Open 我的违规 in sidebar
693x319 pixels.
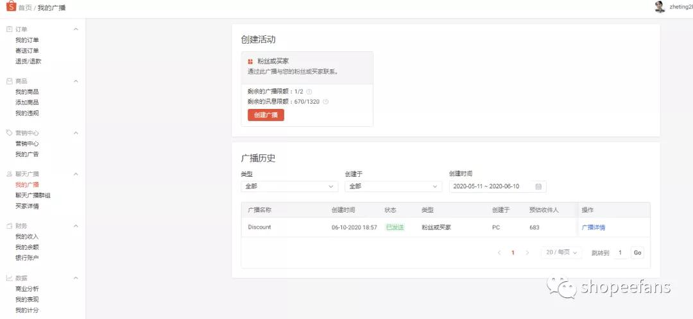pos(27,113)
